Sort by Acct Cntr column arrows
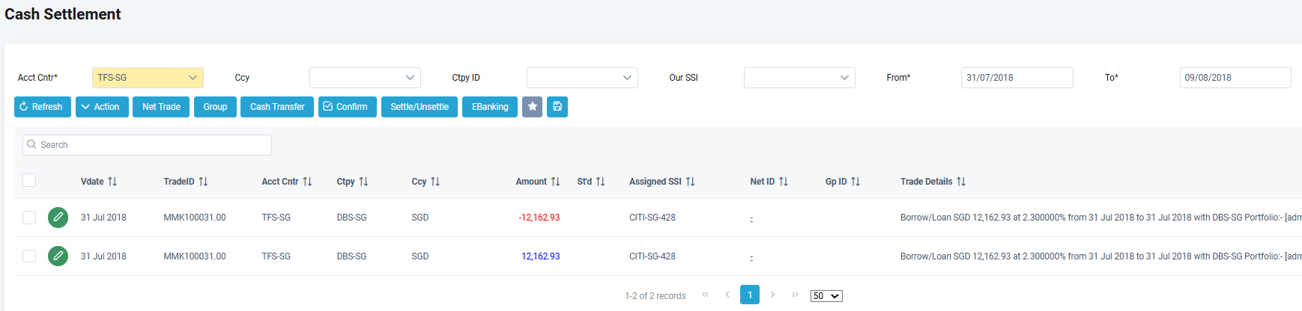The image size is (1302, 311). pos(307,182)
